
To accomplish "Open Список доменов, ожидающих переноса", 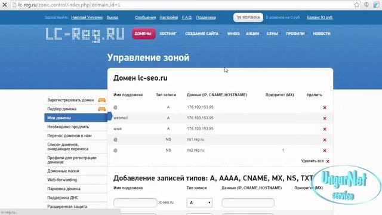I will [67, 146].
